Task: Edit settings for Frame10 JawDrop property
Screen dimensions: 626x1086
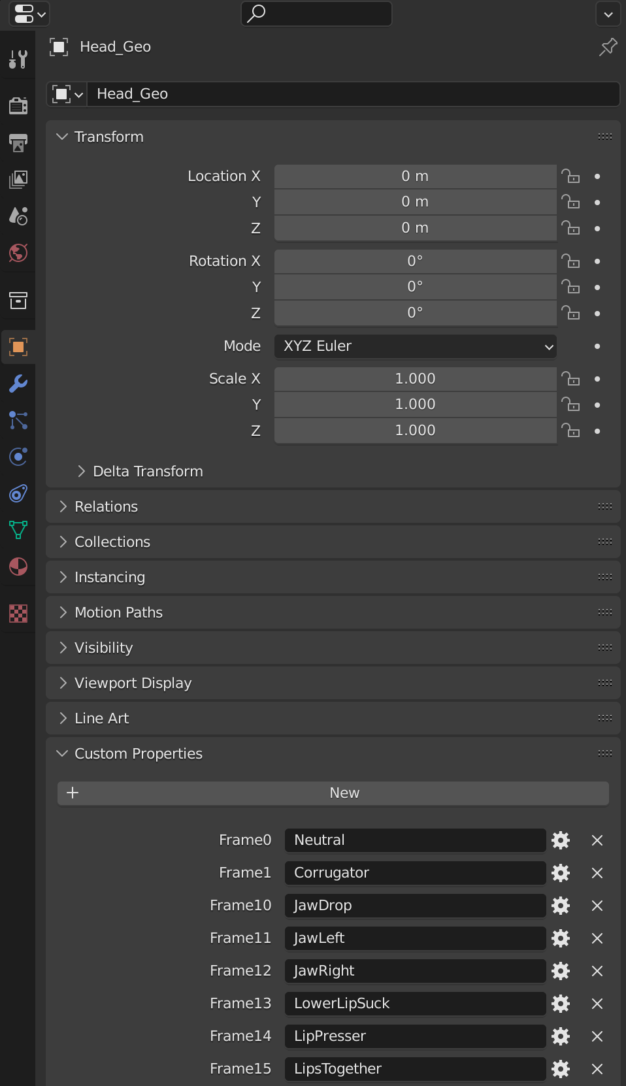Action: [x=561, y=906]
